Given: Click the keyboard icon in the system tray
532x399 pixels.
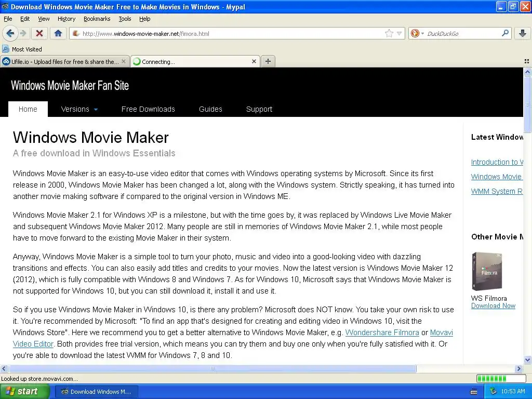Looking at the screenshot, I should coord(474,392).
